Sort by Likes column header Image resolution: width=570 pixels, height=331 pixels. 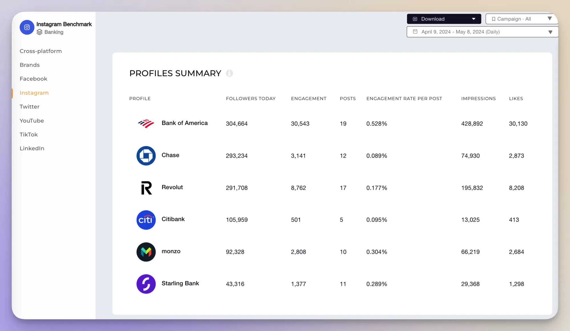coord(516,98)
